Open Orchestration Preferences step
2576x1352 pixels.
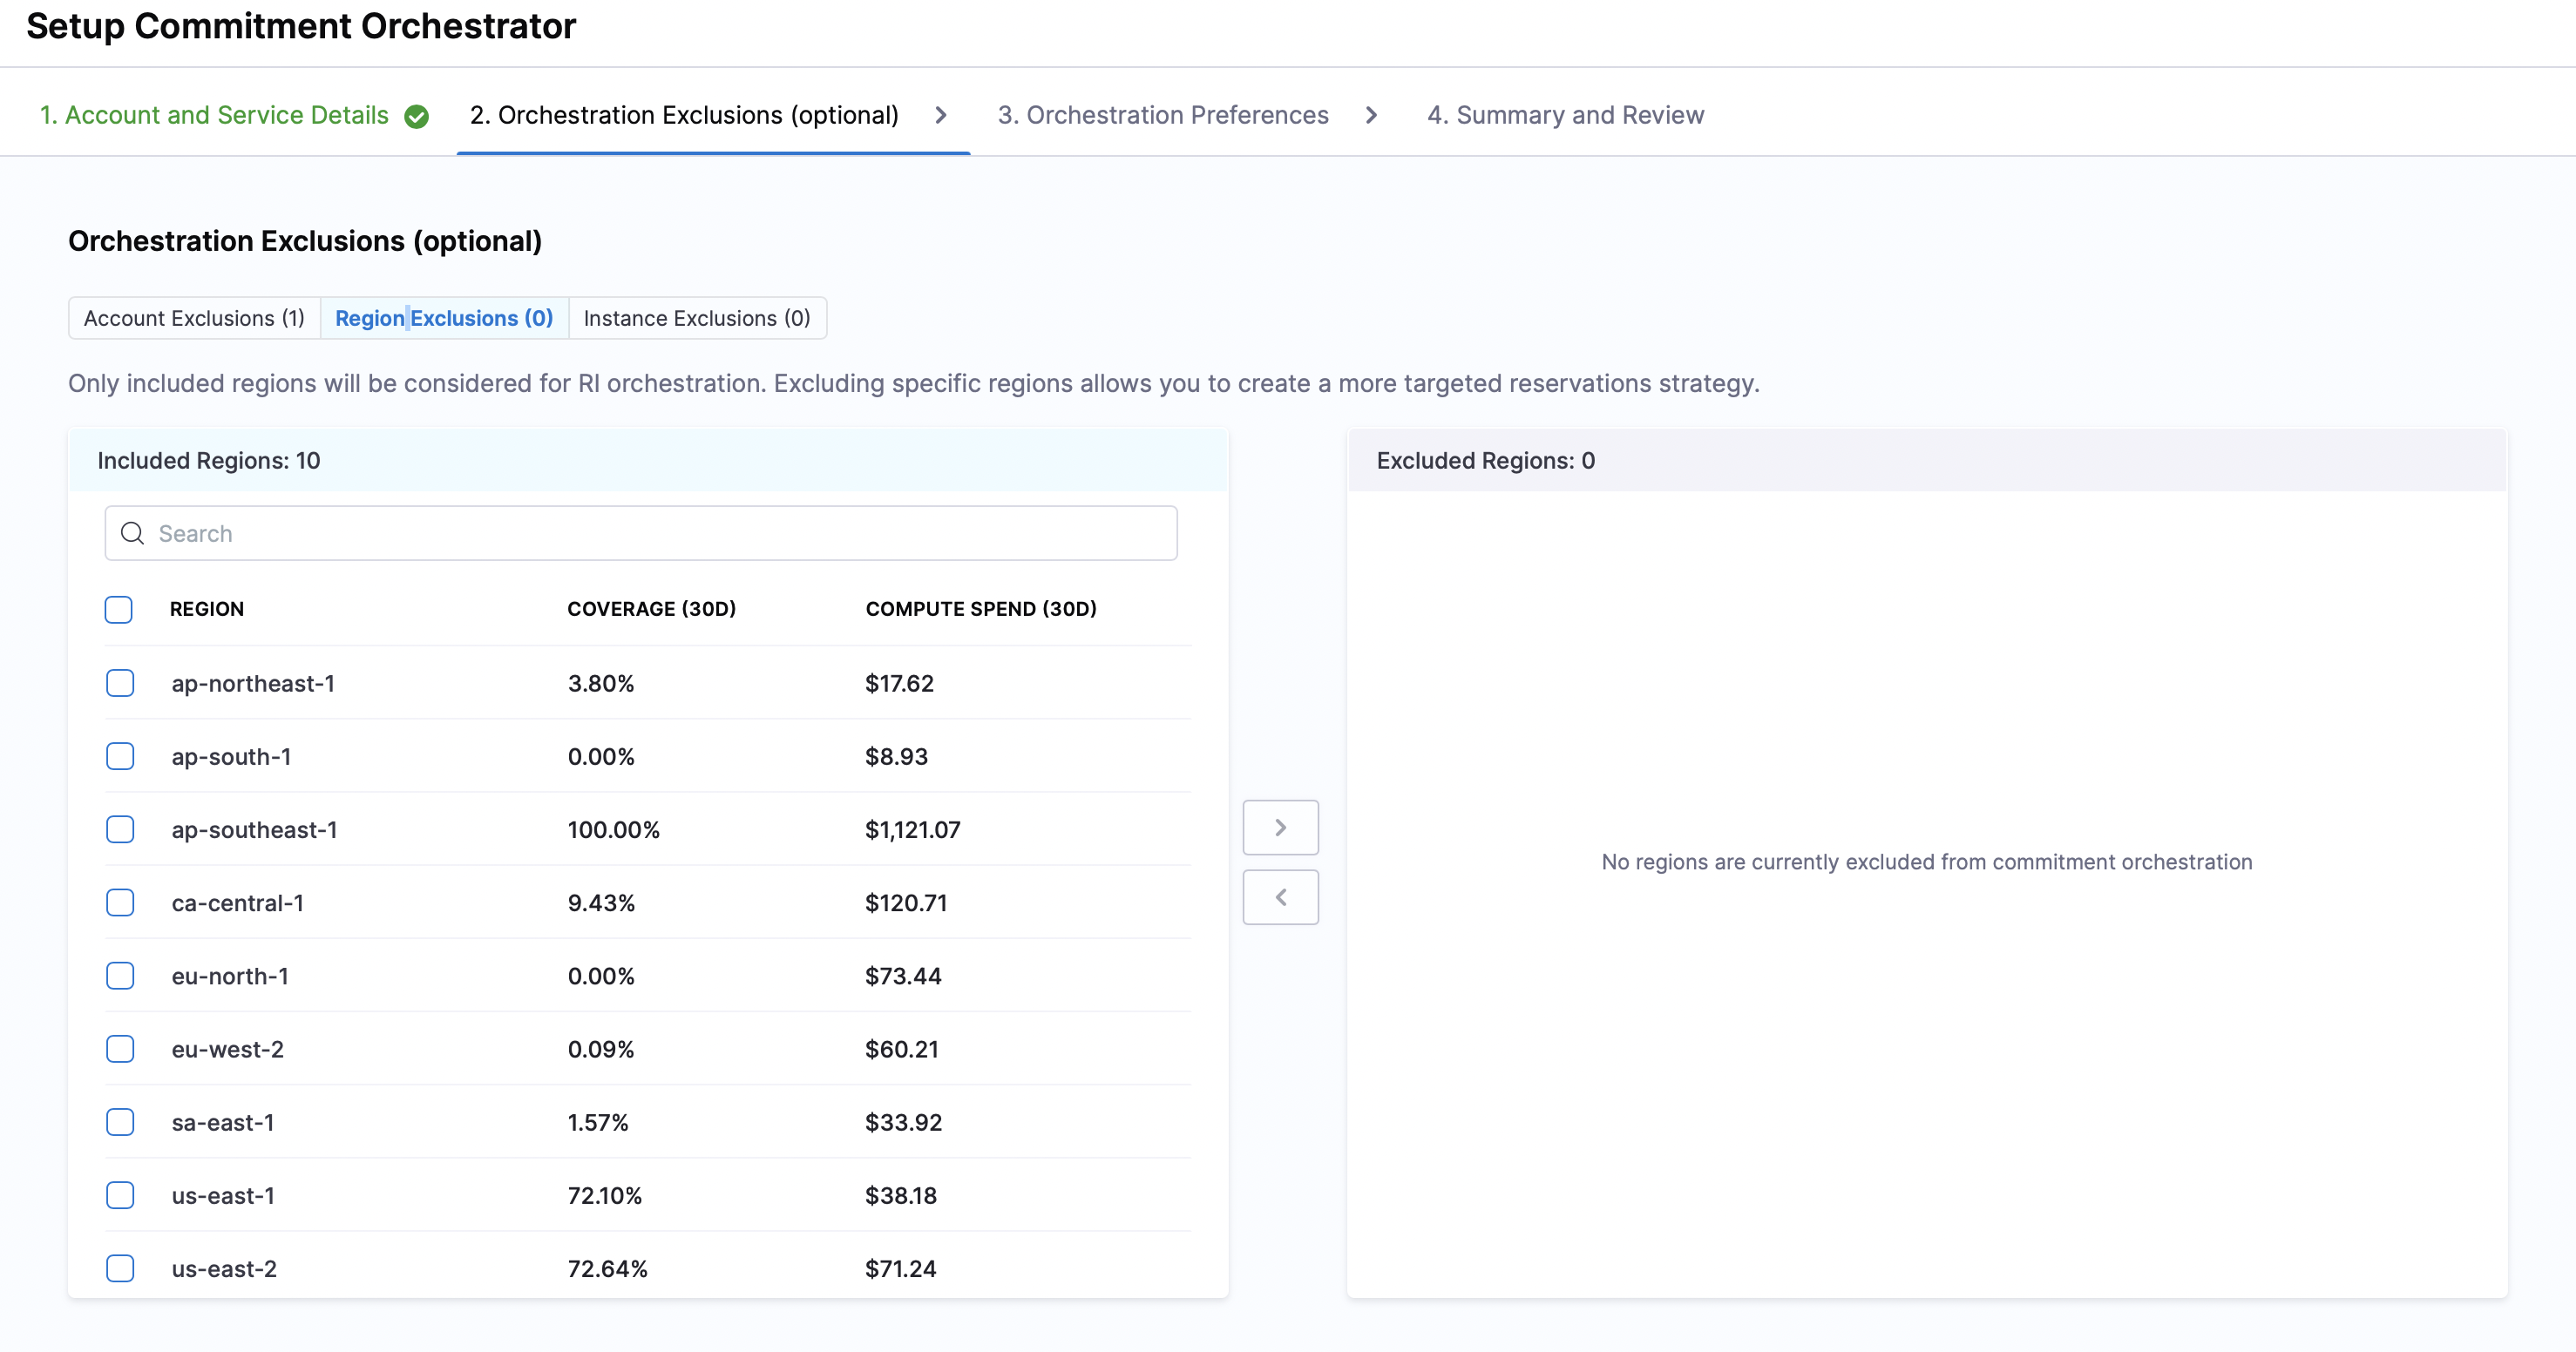[x=1163, y=115]
